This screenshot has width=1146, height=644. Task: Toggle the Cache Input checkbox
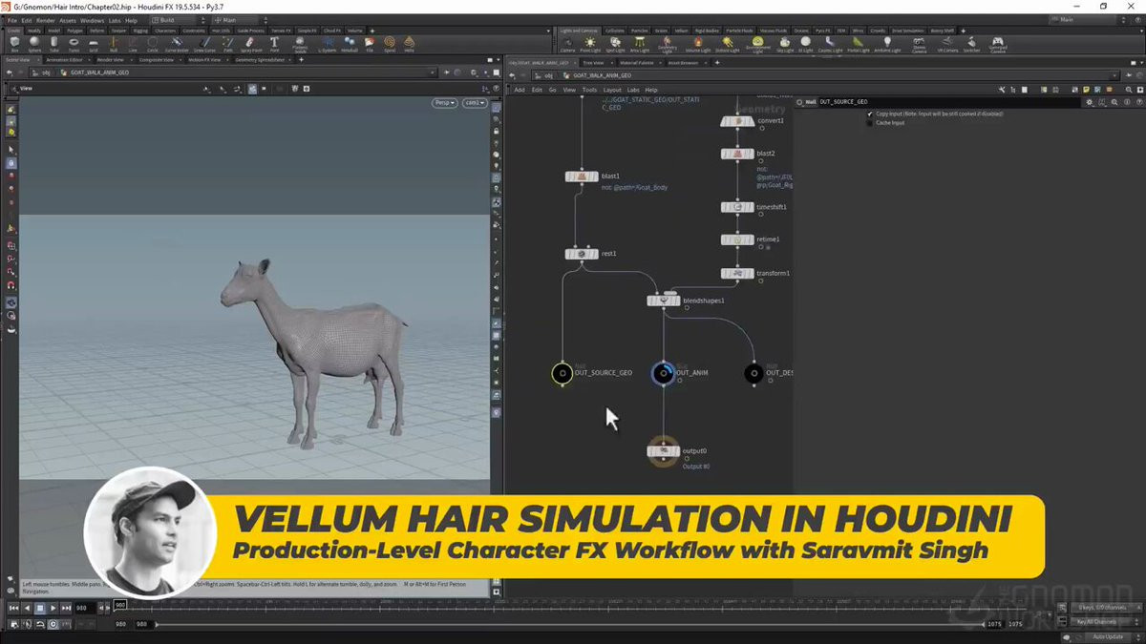pos(870,122)
